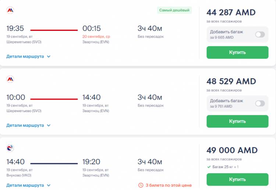Toggle add baggage for 9 761 AMD

[260, 103]
